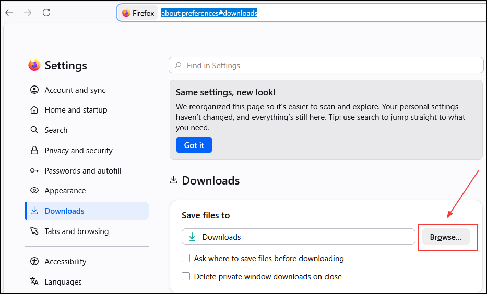
Task: Click the 'Save files to' label
Action: (x=206, y=215)
